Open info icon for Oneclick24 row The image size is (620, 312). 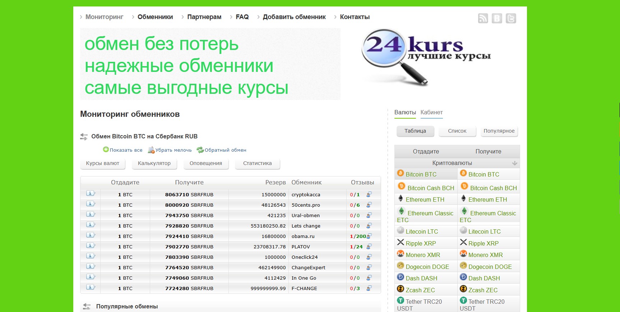click(x=91, y=256)
